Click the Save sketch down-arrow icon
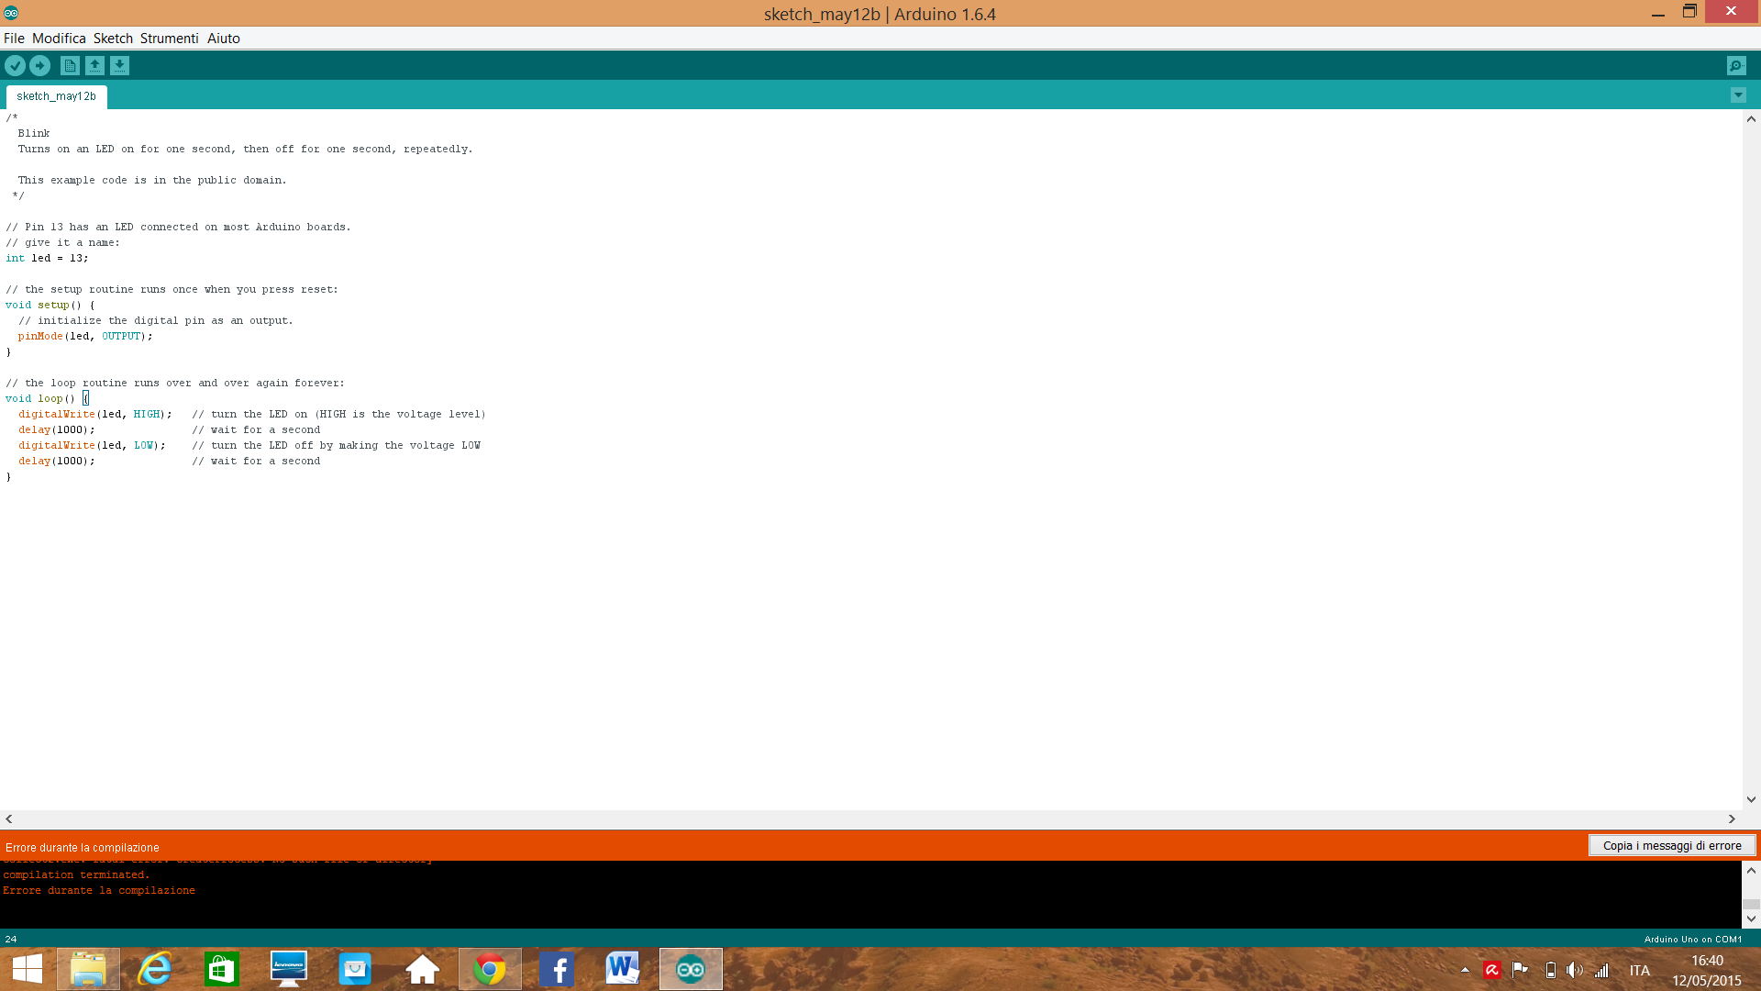Image resolution: width=1761 pixels, height=991 pixels. click(x=119, y=65)
